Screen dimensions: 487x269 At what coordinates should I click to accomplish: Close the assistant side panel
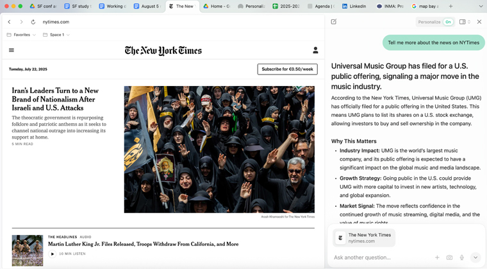pyautogui.click(x=479, y=22)
